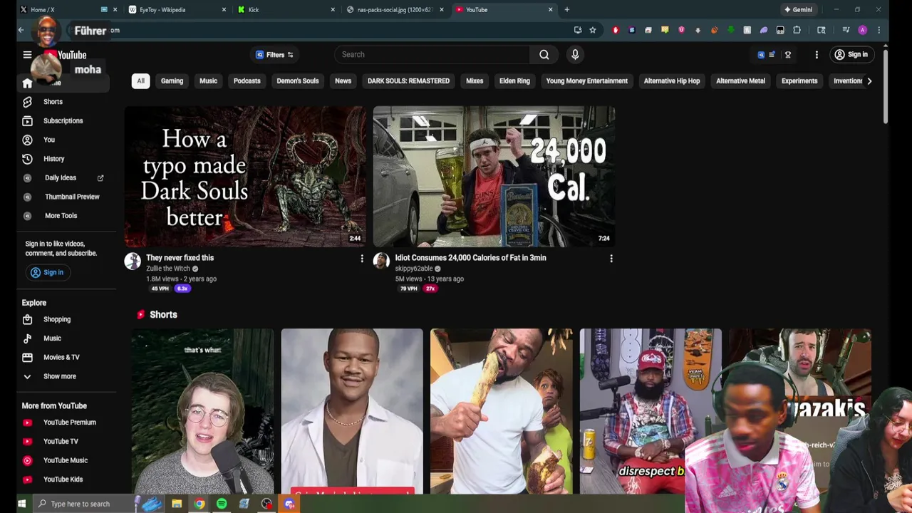
Task: Open More Tools in sidebar
Action: [x=61, y=216]
